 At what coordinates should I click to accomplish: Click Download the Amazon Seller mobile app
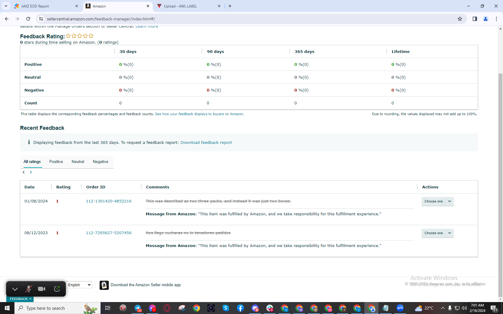pyautogui.click(x=146, y=285)
